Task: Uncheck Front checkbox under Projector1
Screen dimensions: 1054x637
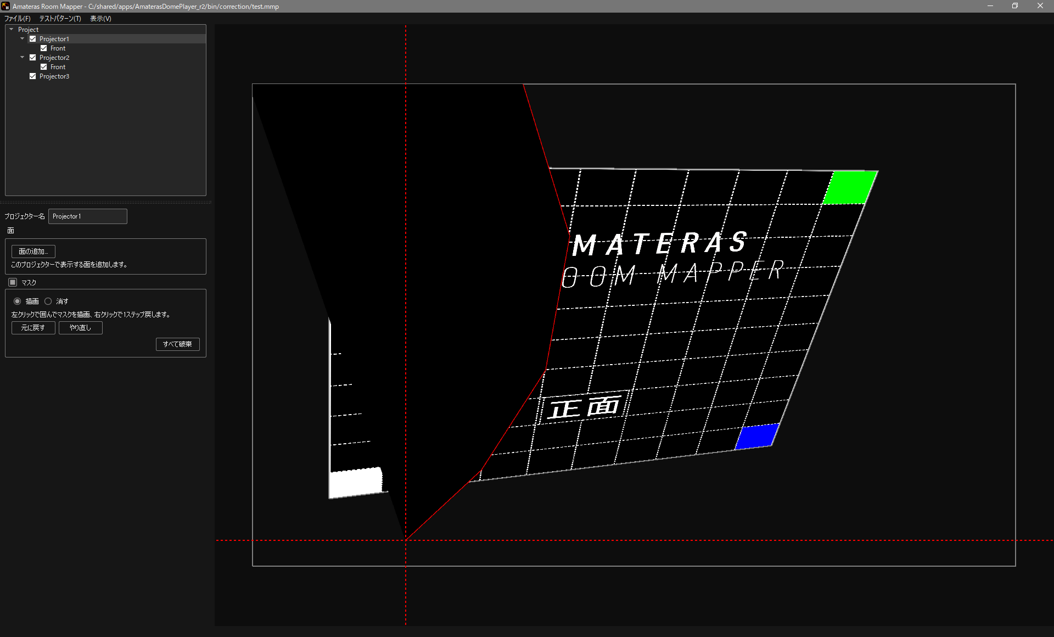Action: click(x=44, y=48)
